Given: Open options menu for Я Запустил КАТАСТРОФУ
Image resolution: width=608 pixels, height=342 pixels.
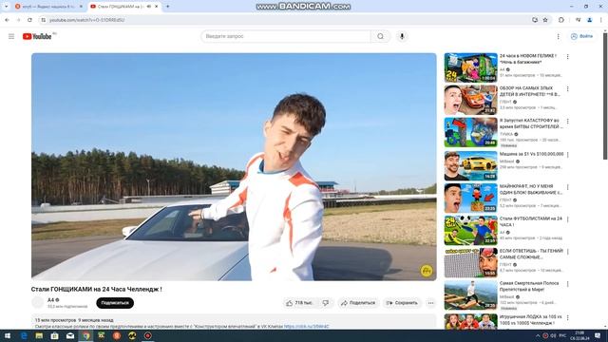Looking at the screenshot, I should [x=568, y=122].
